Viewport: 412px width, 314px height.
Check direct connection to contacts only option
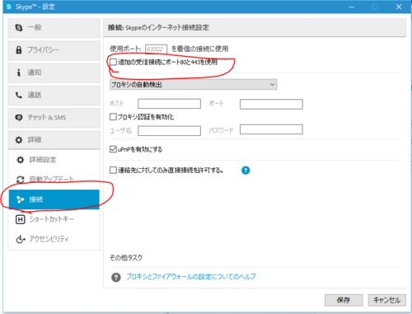113,171
